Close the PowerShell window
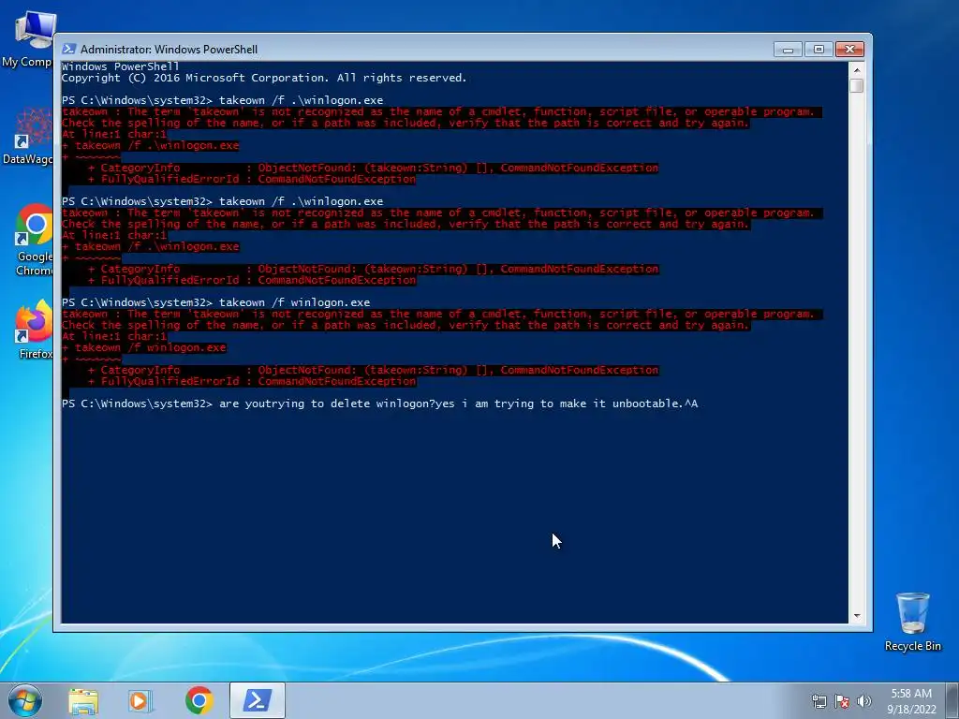959x719 pixels. coord(849,50)
